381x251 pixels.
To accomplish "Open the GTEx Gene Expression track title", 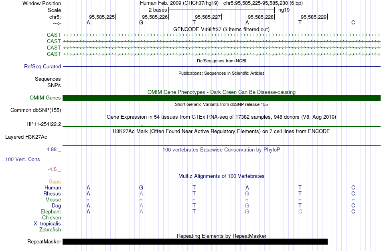I will tap(221, 117).
